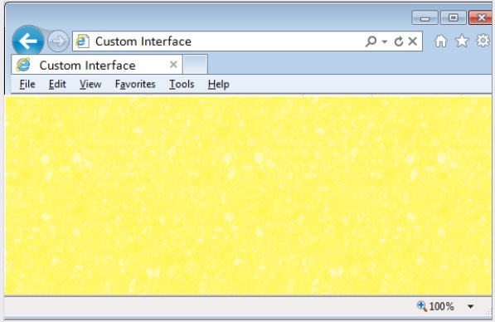Go to the Home page
The image size is (495, 322).
point(441,41)
